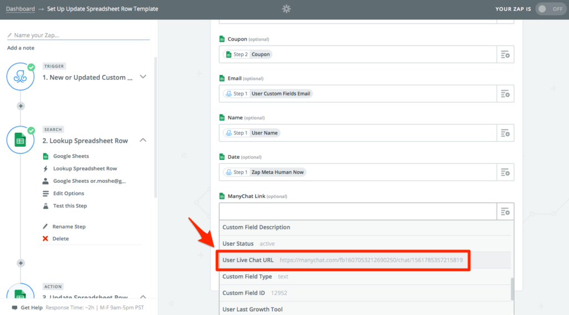Choose User Status option
The width and height of the screenshot is (569, 315).
tap(365, 243)
